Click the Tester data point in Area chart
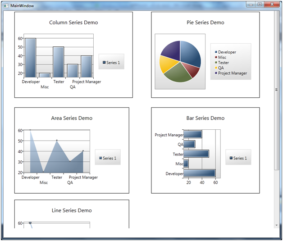The width and height of the screenshot is (283, 241). pyautogui.click(x=57, y=140)
